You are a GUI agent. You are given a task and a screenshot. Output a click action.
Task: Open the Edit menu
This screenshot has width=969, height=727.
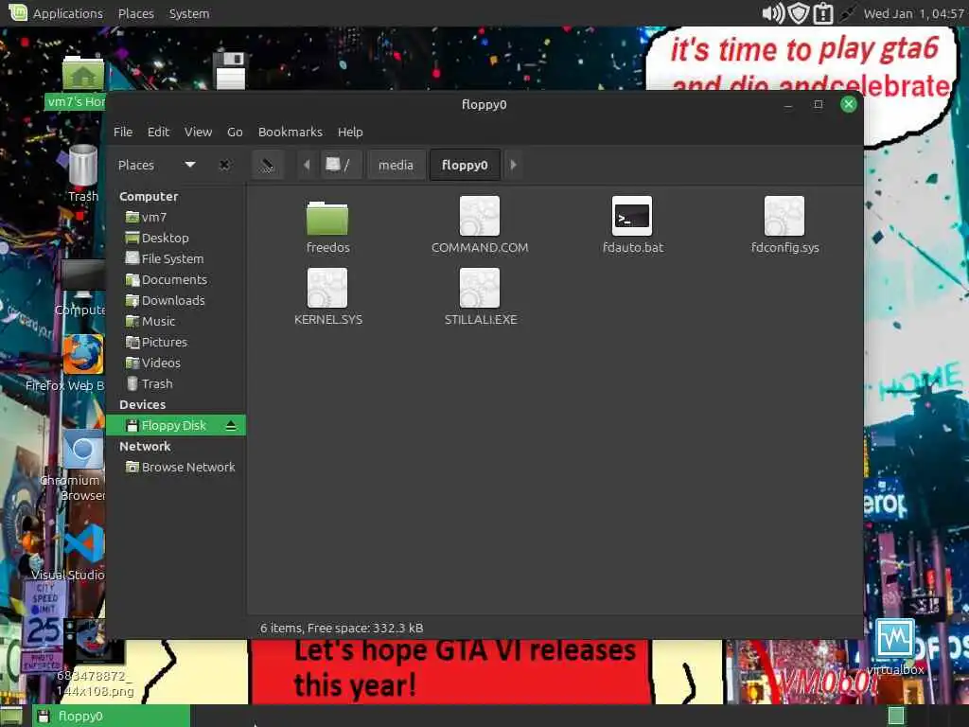tap(158, 132)
